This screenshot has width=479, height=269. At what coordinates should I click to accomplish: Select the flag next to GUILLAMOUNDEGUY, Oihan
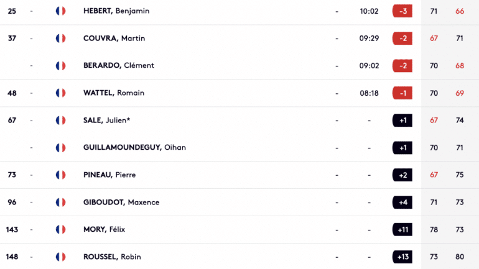click(x=60, y=148)
